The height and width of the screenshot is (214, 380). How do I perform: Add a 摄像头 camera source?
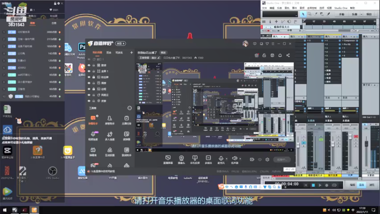(181, 160)
